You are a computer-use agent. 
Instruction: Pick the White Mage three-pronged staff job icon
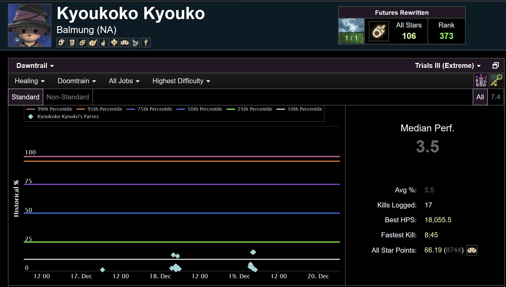[x=114, y=43]
